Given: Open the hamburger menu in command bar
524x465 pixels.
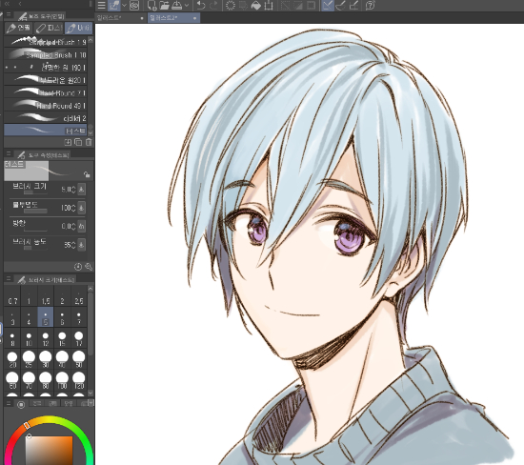Looking at the screenshot, I should tap(102, 6).
